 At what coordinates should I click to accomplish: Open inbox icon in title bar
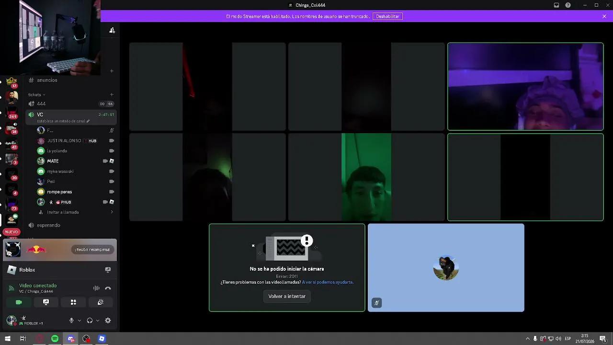[556, 5]
